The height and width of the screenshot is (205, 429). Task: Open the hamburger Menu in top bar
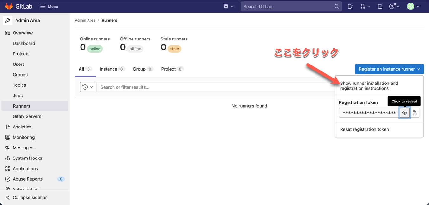[49, 6]
